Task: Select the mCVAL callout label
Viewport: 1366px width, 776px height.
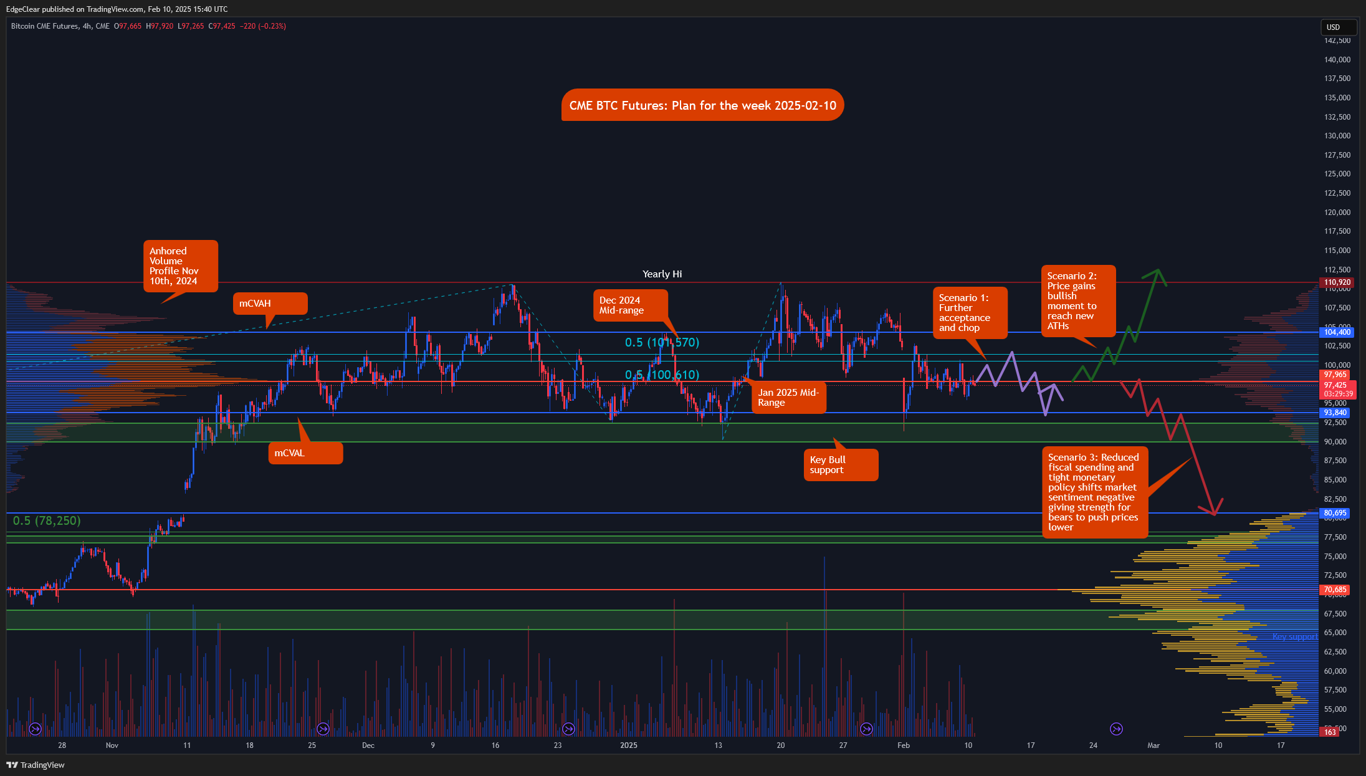Action: 305,453
